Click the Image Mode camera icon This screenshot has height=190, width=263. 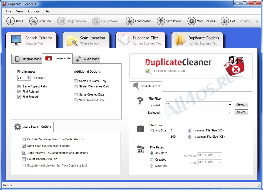(49, 58)
